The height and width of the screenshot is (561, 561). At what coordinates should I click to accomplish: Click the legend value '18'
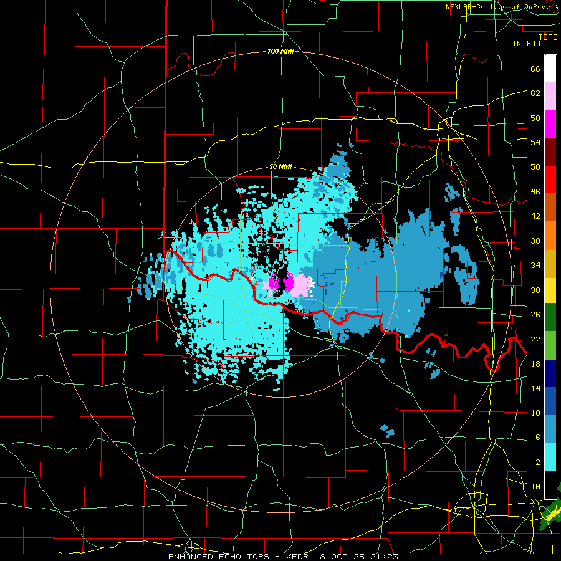(x=535, y=364)
